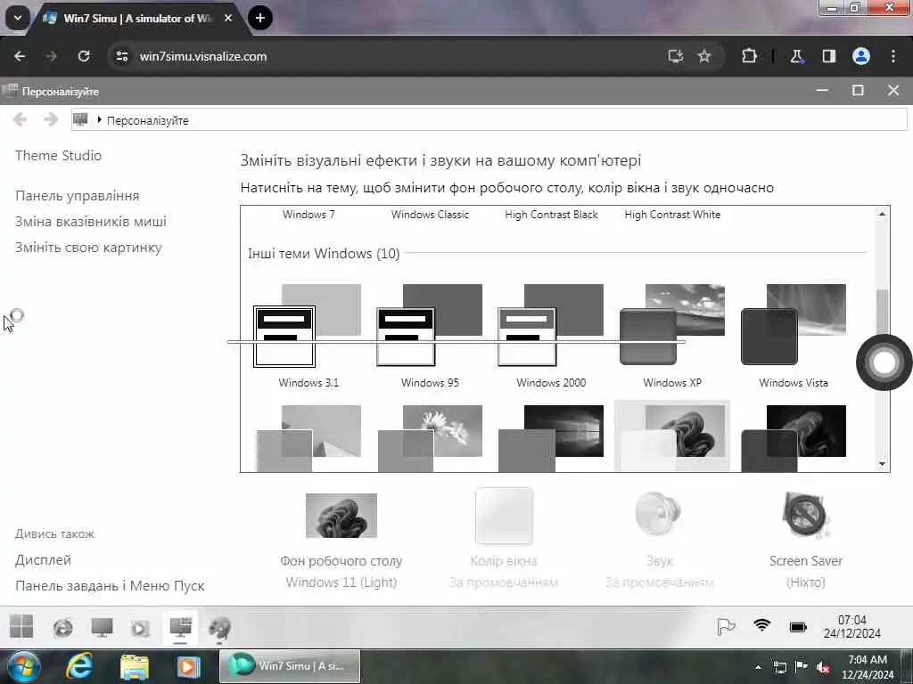Click the Windows Start orb

(23, 666)
